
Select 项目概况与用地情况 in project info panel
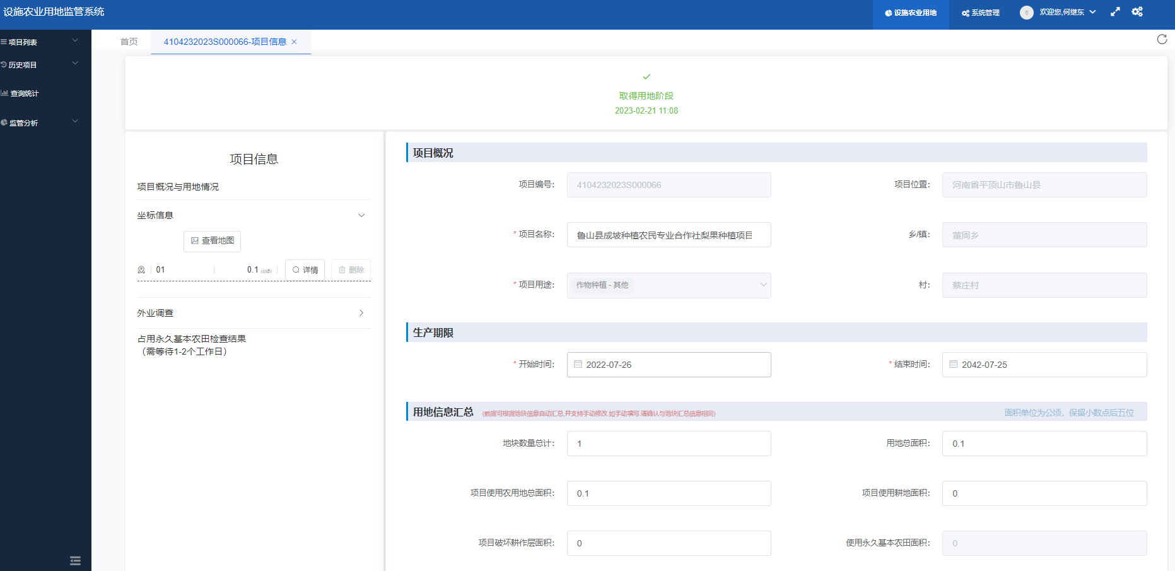pos(178,187)
